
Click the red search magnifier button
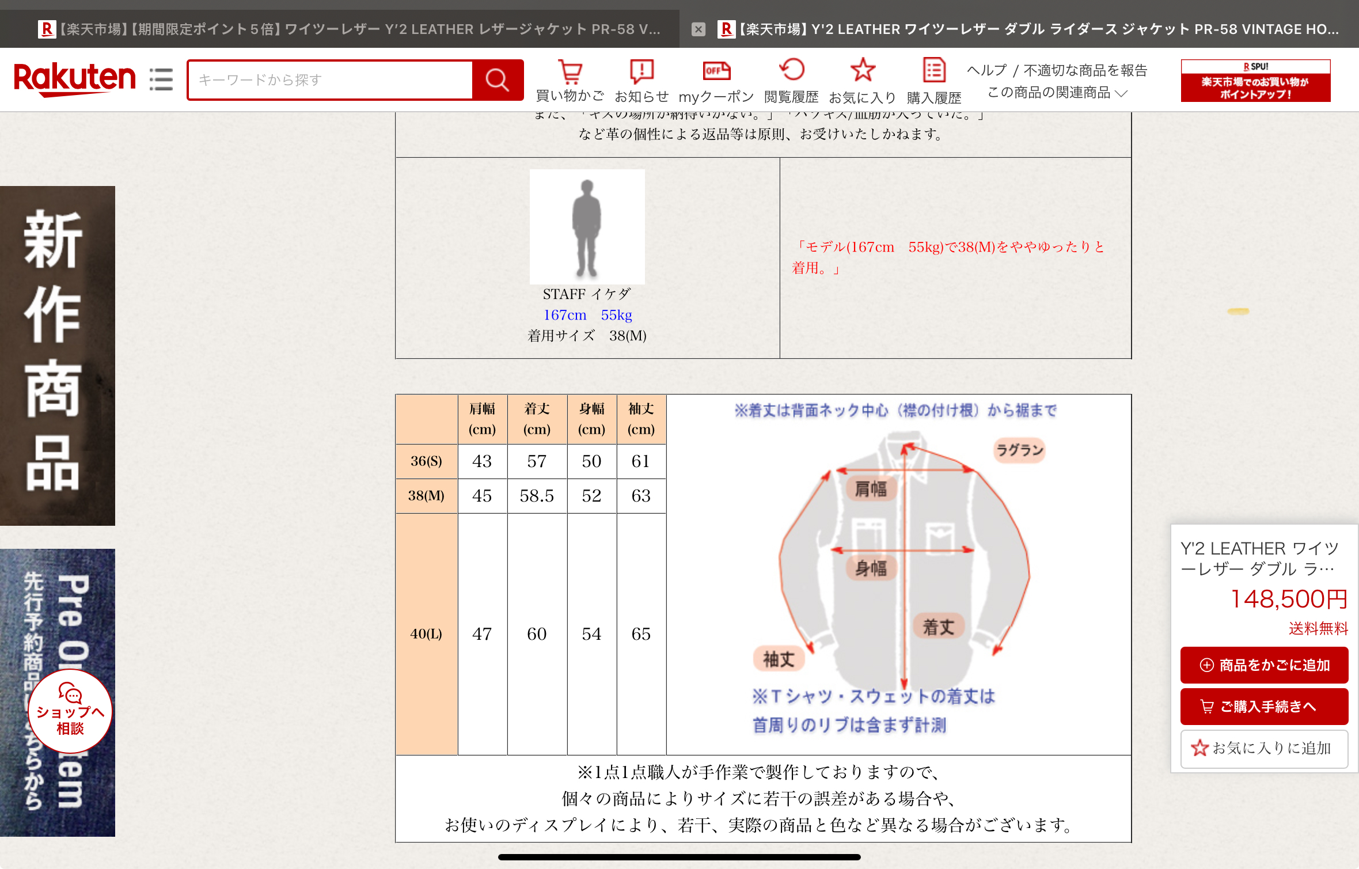(x=498, y=79)
